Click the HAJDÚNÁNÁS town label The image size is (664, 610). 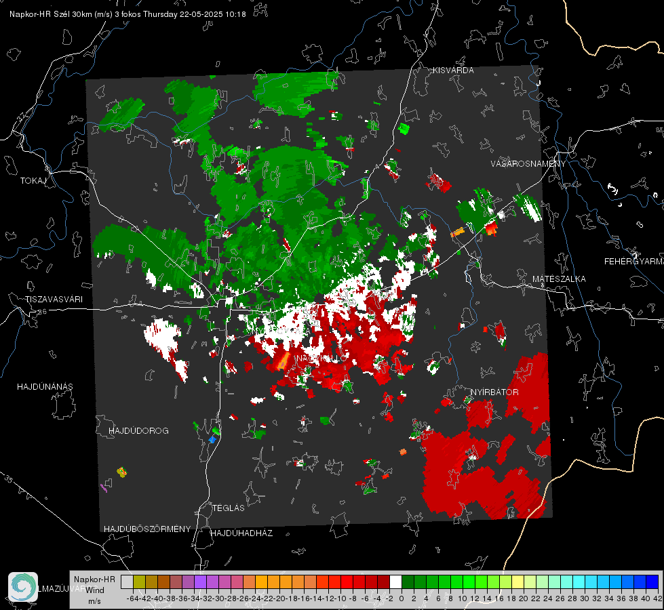[x=45, y=387]
